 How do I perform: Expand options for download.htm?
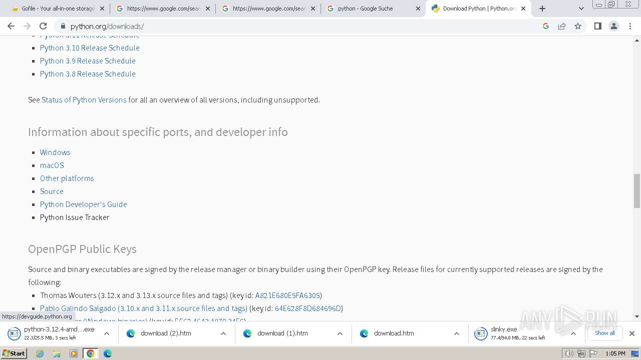point(457,333)
